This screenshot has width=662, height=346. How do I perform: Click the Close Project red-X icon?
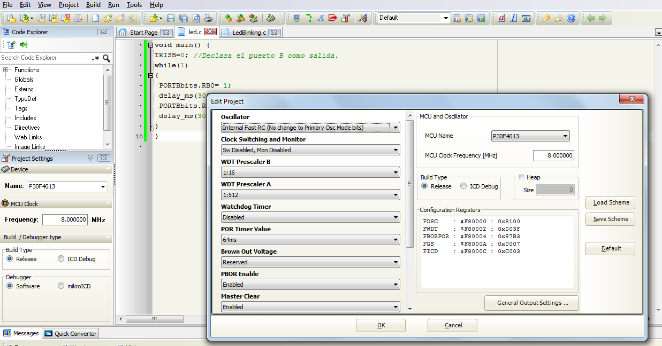pos(66,18)
